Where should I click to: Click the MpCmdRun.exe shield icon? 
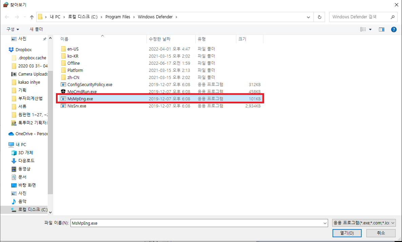(x=64, y=92)
